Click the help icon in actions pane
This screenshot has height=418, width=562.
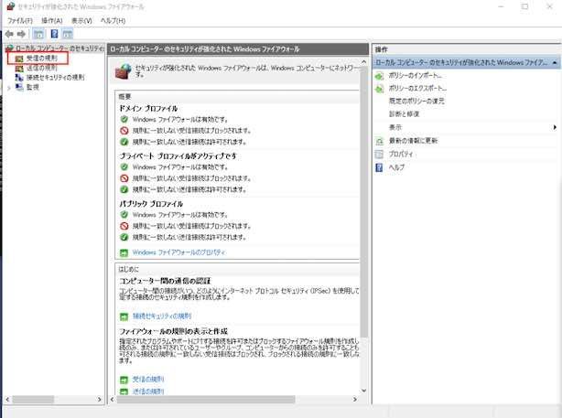(x=379, y=167)
